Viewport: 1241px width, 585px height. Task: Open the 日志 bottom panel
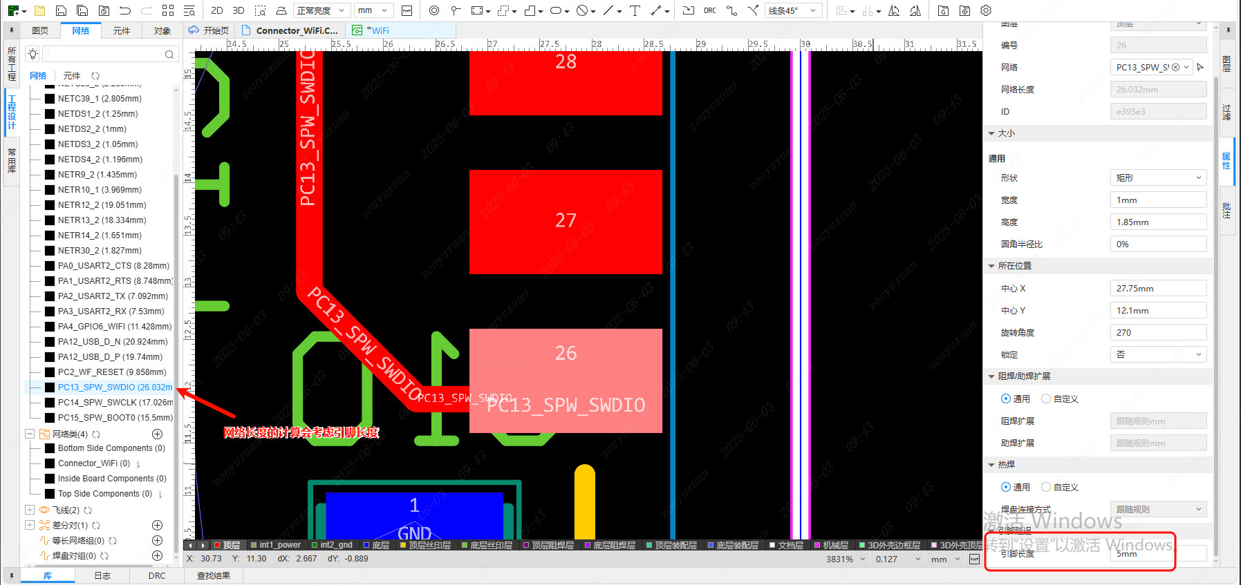point(102,575)
